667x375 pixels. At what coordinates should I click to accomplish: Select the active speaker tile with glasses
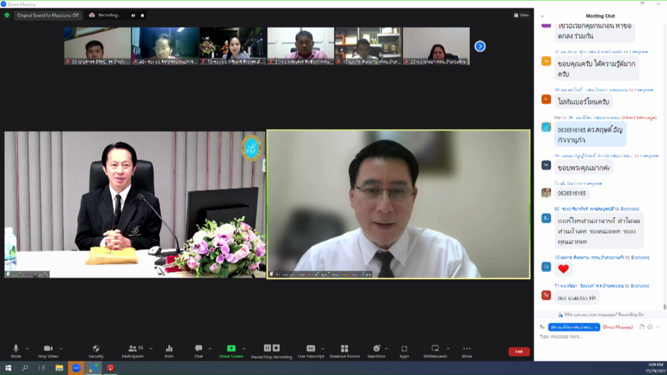399,204
